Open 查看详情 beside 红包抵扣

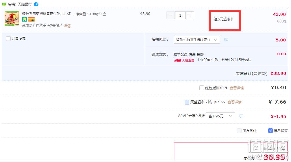(x=237, y=88)
